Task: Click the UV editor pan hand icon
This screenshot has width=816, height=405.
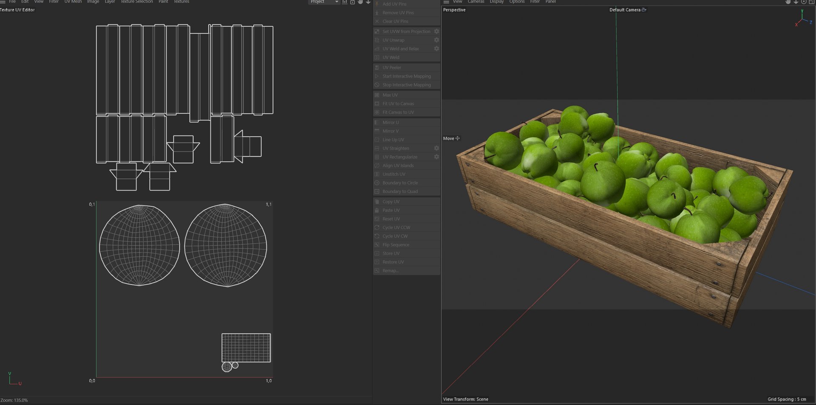Action: click(360, 2)
